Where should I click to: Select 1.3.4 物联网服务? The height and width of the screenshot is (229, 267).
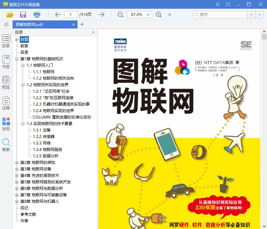click(x=47, y=149)
